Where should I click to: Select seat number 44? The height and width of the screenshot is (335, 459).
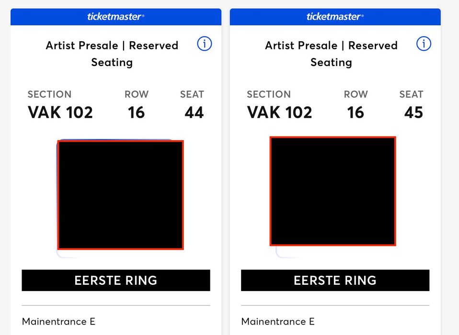coord(194,112)
